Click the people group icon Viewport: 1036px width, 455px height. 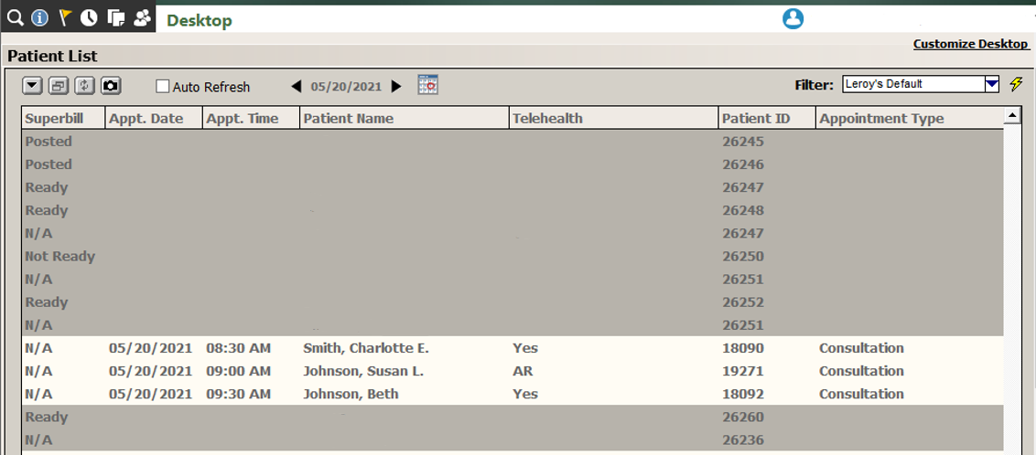pyautogui.click(x=142, y=17)
